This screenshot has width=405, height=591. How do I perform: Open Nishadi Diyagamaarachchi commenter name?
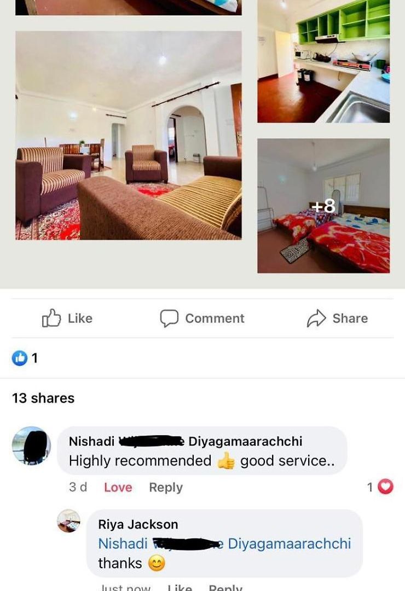pyautogui.click(x=186, y=441)
